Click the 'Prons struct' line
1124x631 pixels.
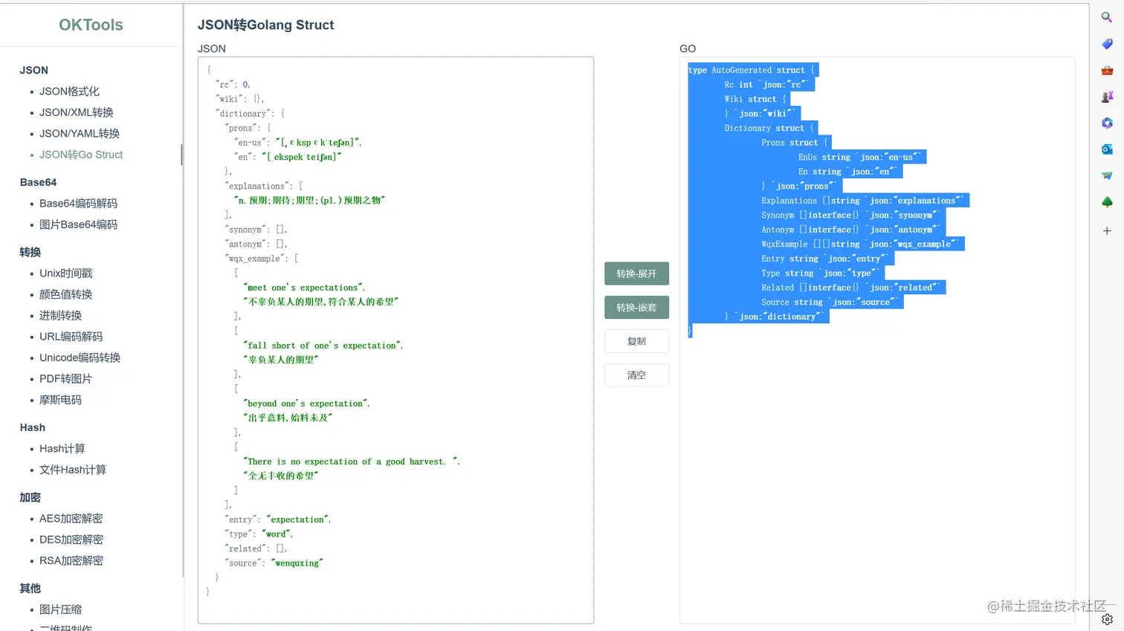(x=795, y=143)
